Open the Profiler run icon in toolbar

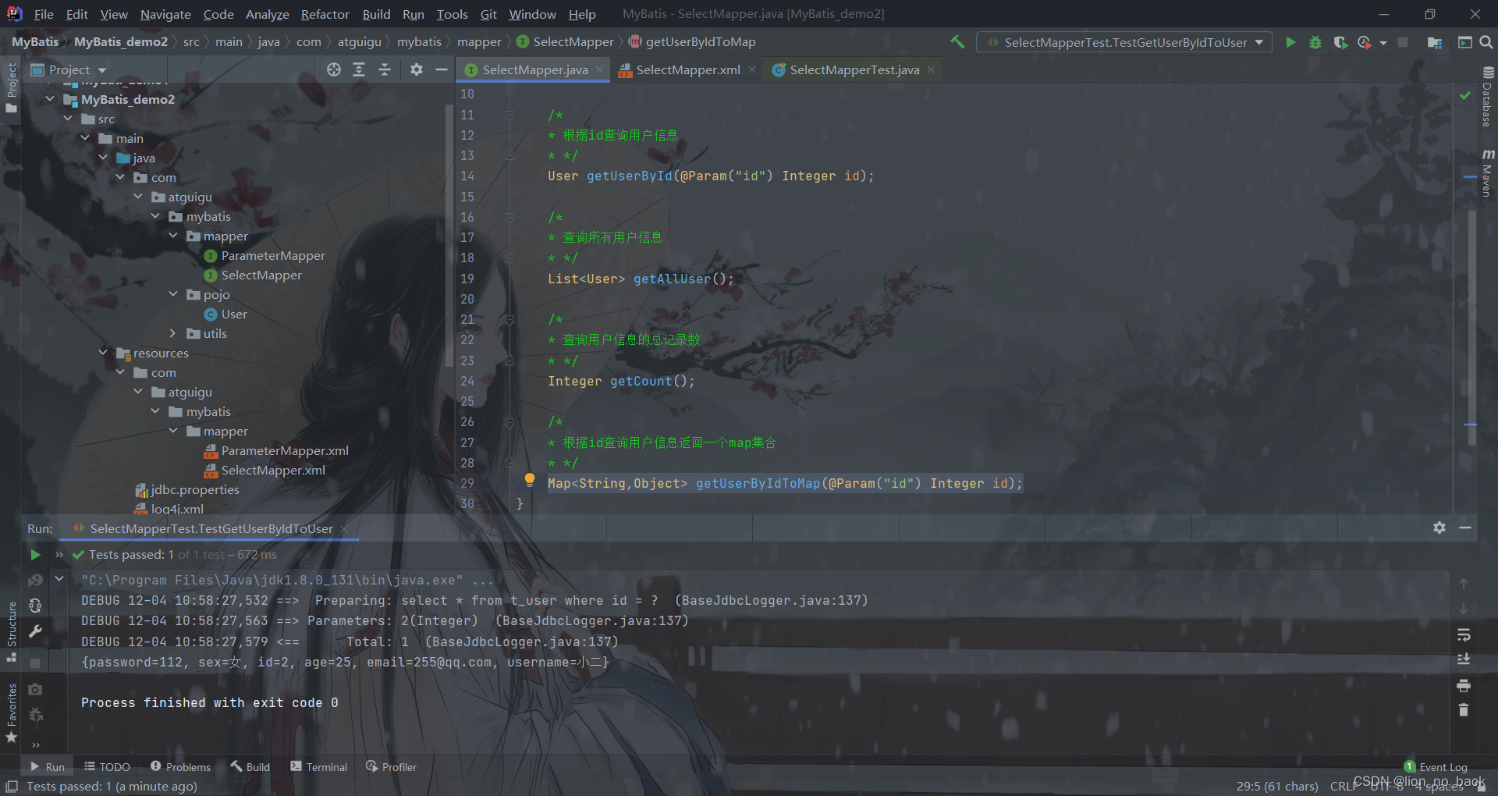pos(1365,42)
